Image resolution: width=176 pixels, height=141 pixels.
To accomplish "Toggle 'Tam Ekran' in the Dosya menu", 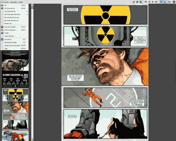I will click(x=15, y=39).
